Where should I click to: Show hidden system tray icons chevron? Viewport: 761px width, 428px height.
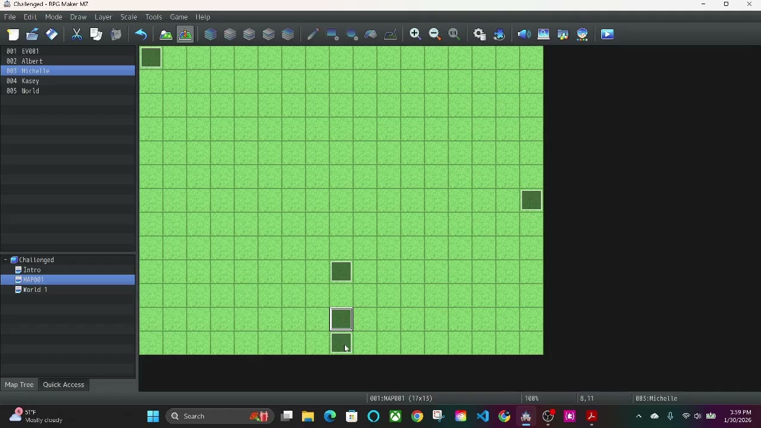pyautogui.click(x=639, y=416)
